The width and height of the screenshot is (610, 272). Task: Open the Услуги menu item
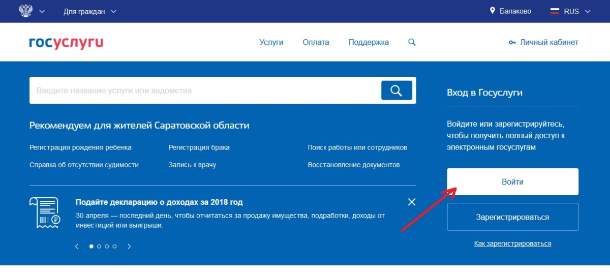point(271,43)
